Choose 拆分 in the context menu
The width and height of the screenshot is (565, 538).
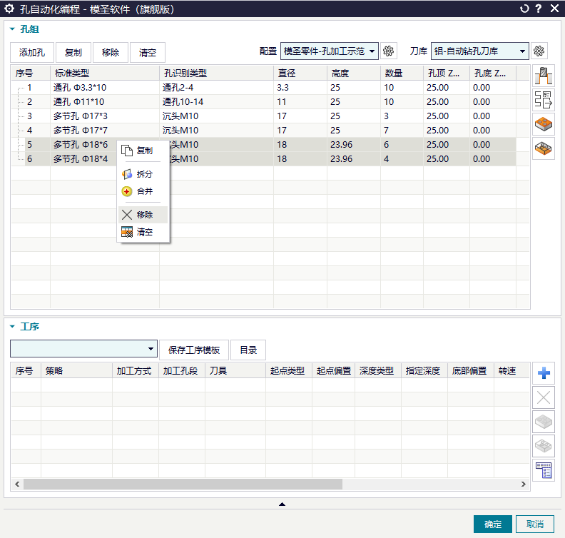point(145,174)
